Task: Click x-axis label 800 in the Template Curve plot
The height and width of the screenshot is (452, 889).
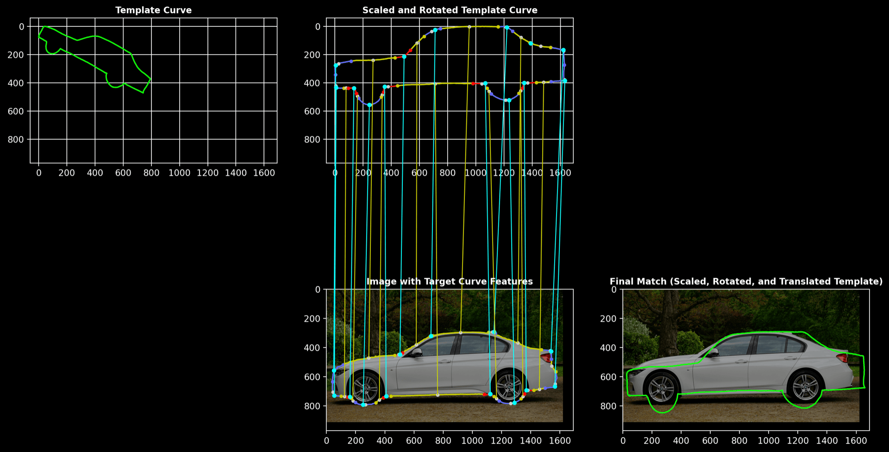Action: point(151,173)
